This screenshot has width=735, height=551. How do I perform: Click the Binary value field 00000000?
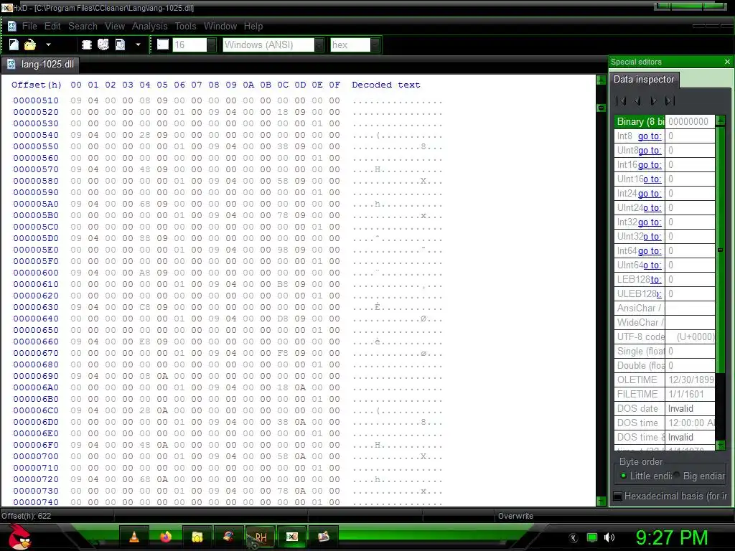(690, 121)
